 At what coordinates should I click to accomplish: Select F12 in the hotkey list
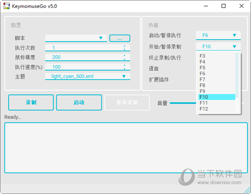(217, 109)
